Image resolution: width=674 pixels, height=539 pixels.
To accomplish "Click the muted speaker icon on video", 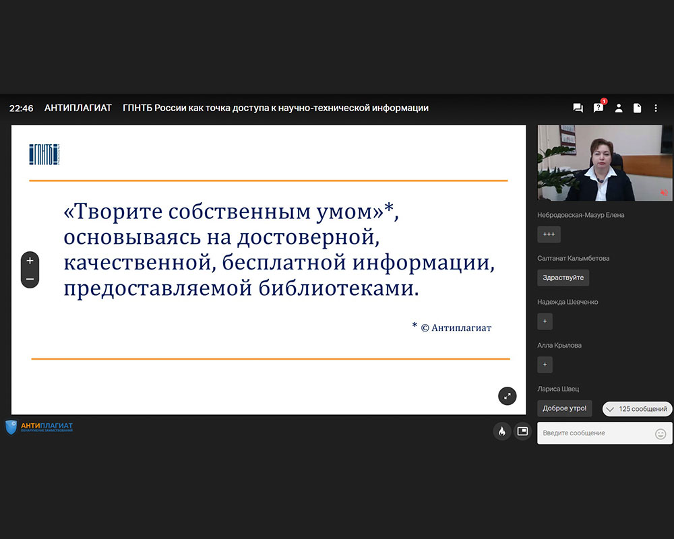I will tap(664, 193).
